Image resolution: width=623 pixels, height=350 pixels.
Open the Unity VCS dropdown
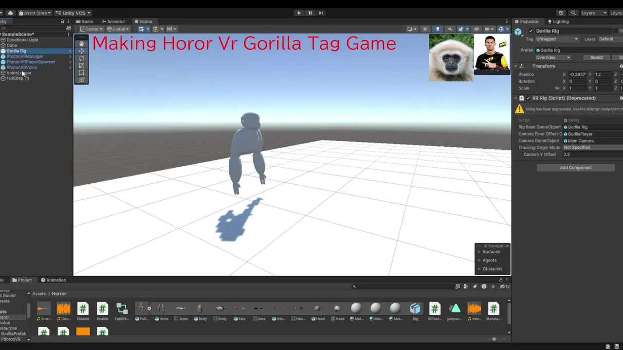73,13
